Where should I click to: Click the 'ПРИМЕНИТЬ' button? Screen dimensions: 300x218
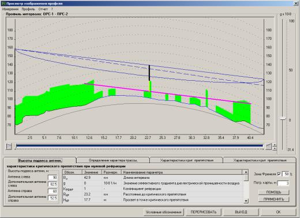point(273,199)
